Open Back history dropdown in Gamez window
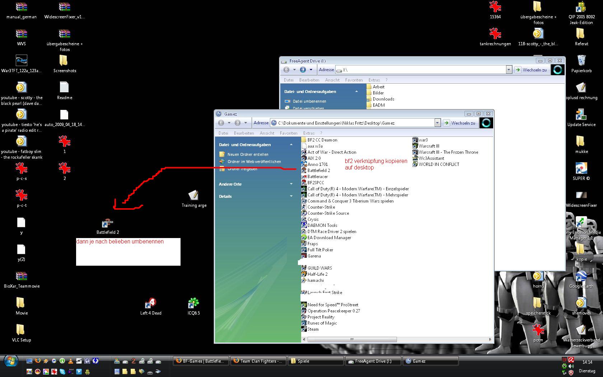The width and height of the screenshot is (603, 377). (229, 123)
